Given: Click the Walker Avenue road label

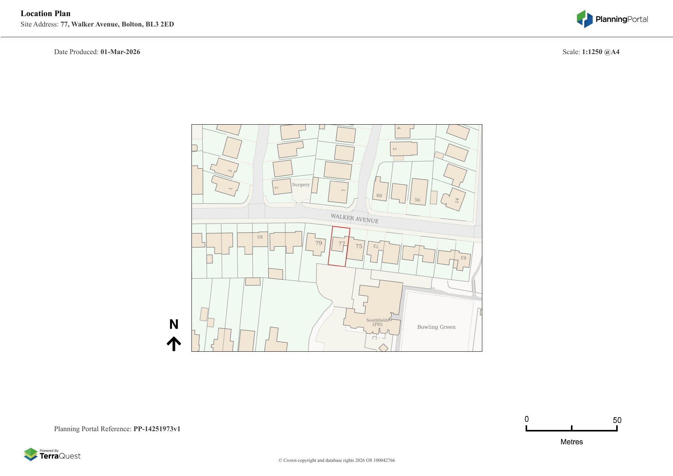Looking at the screenshot, I should [355, 219].
